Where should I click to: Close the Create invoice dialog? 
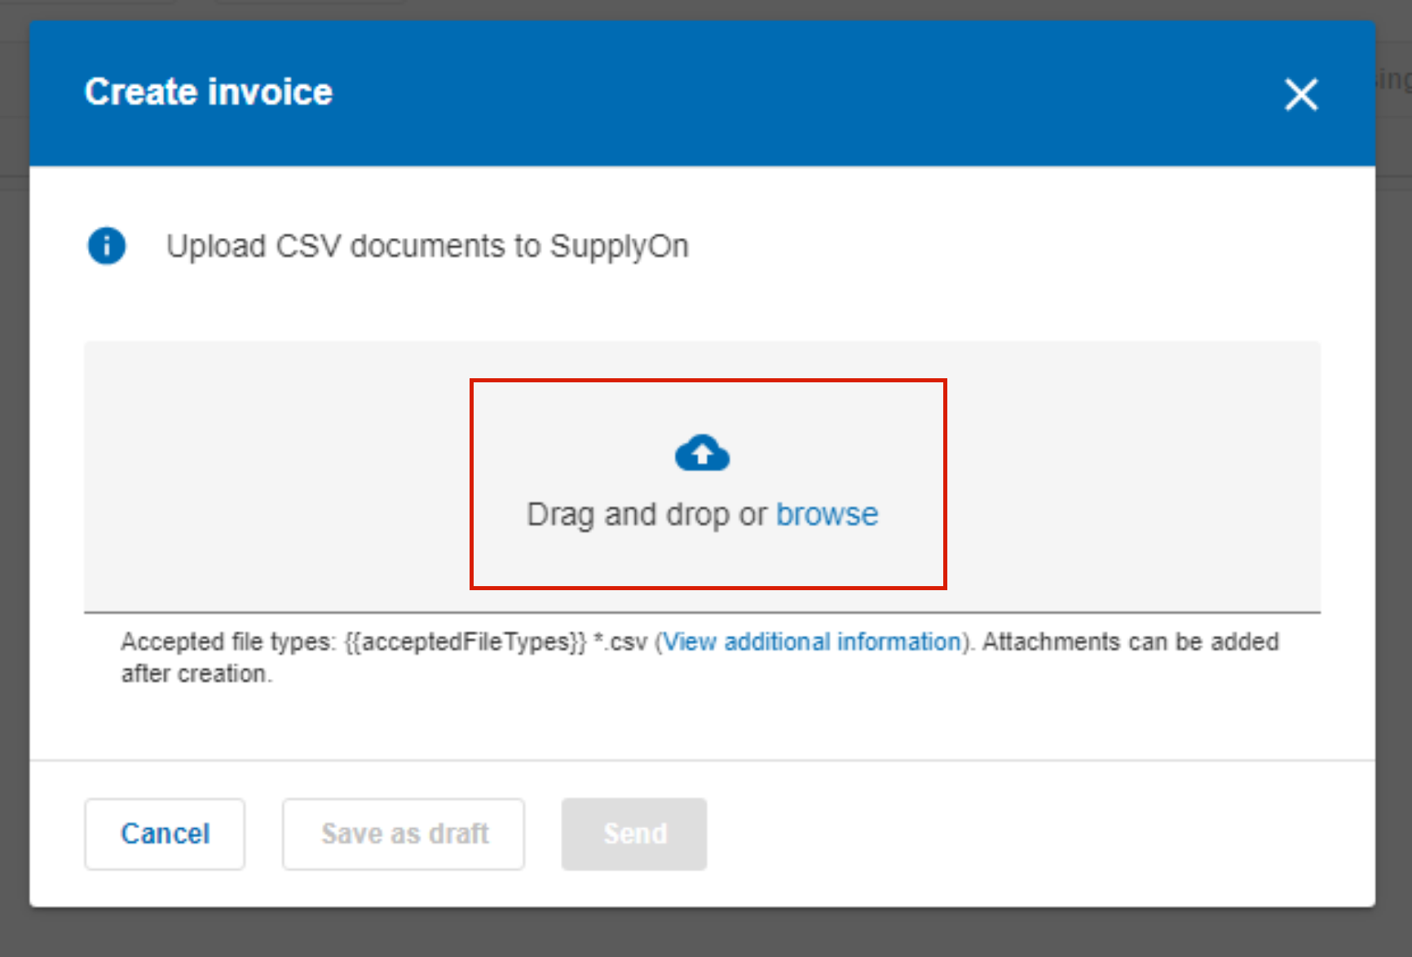click(x=1301, y=95)
